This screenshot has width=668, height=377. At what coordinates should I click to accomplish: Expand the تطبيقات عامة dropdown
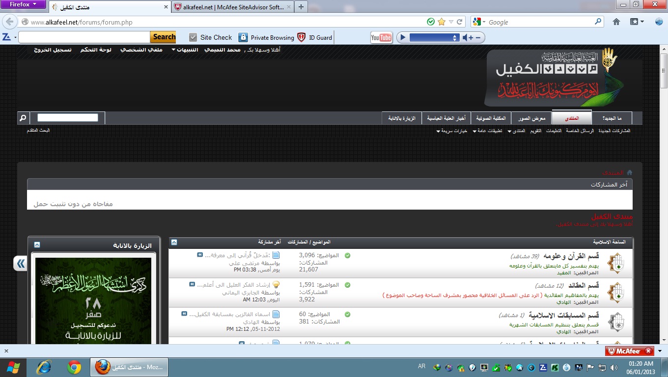click(x=474, y=131)
